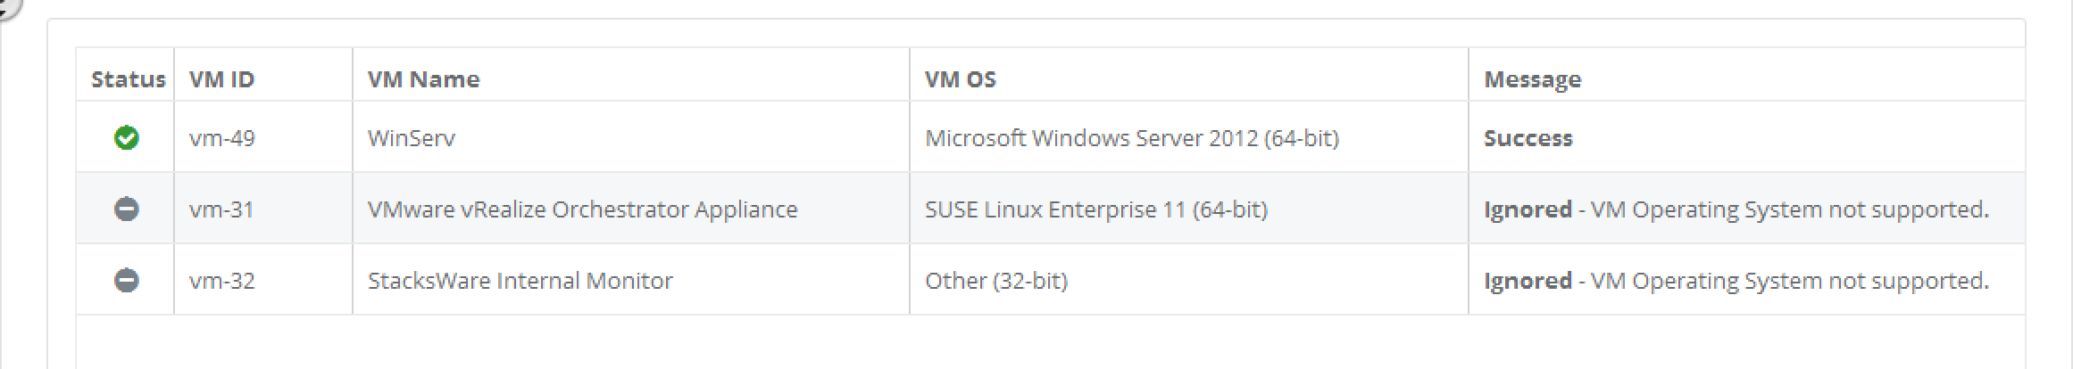Select the vm-31 ID cell
Screen dimensions: 2073x369
point(221,209)
